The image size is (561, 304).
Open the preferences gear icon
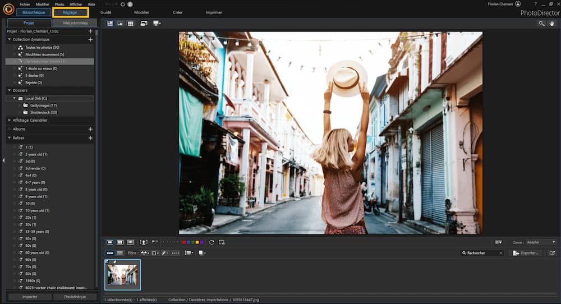click(x=123, y=4)
